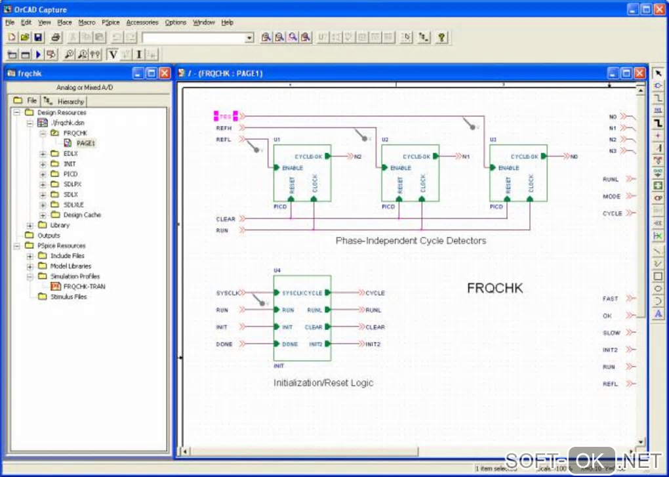The height and width of the screenshot is (477, 669).
Task: Select FRQCHK-TRAN simulation profile
Action: click(x=84, y=287)
